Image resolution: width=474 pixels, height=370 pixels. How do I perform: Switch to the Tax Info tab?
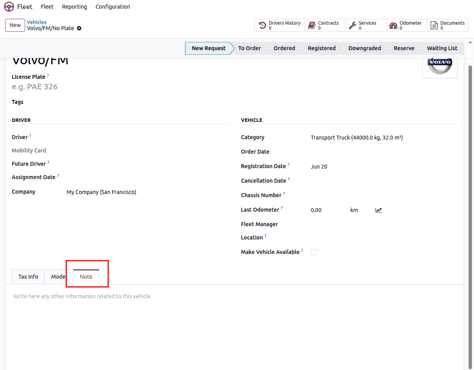tap(28, 277)
